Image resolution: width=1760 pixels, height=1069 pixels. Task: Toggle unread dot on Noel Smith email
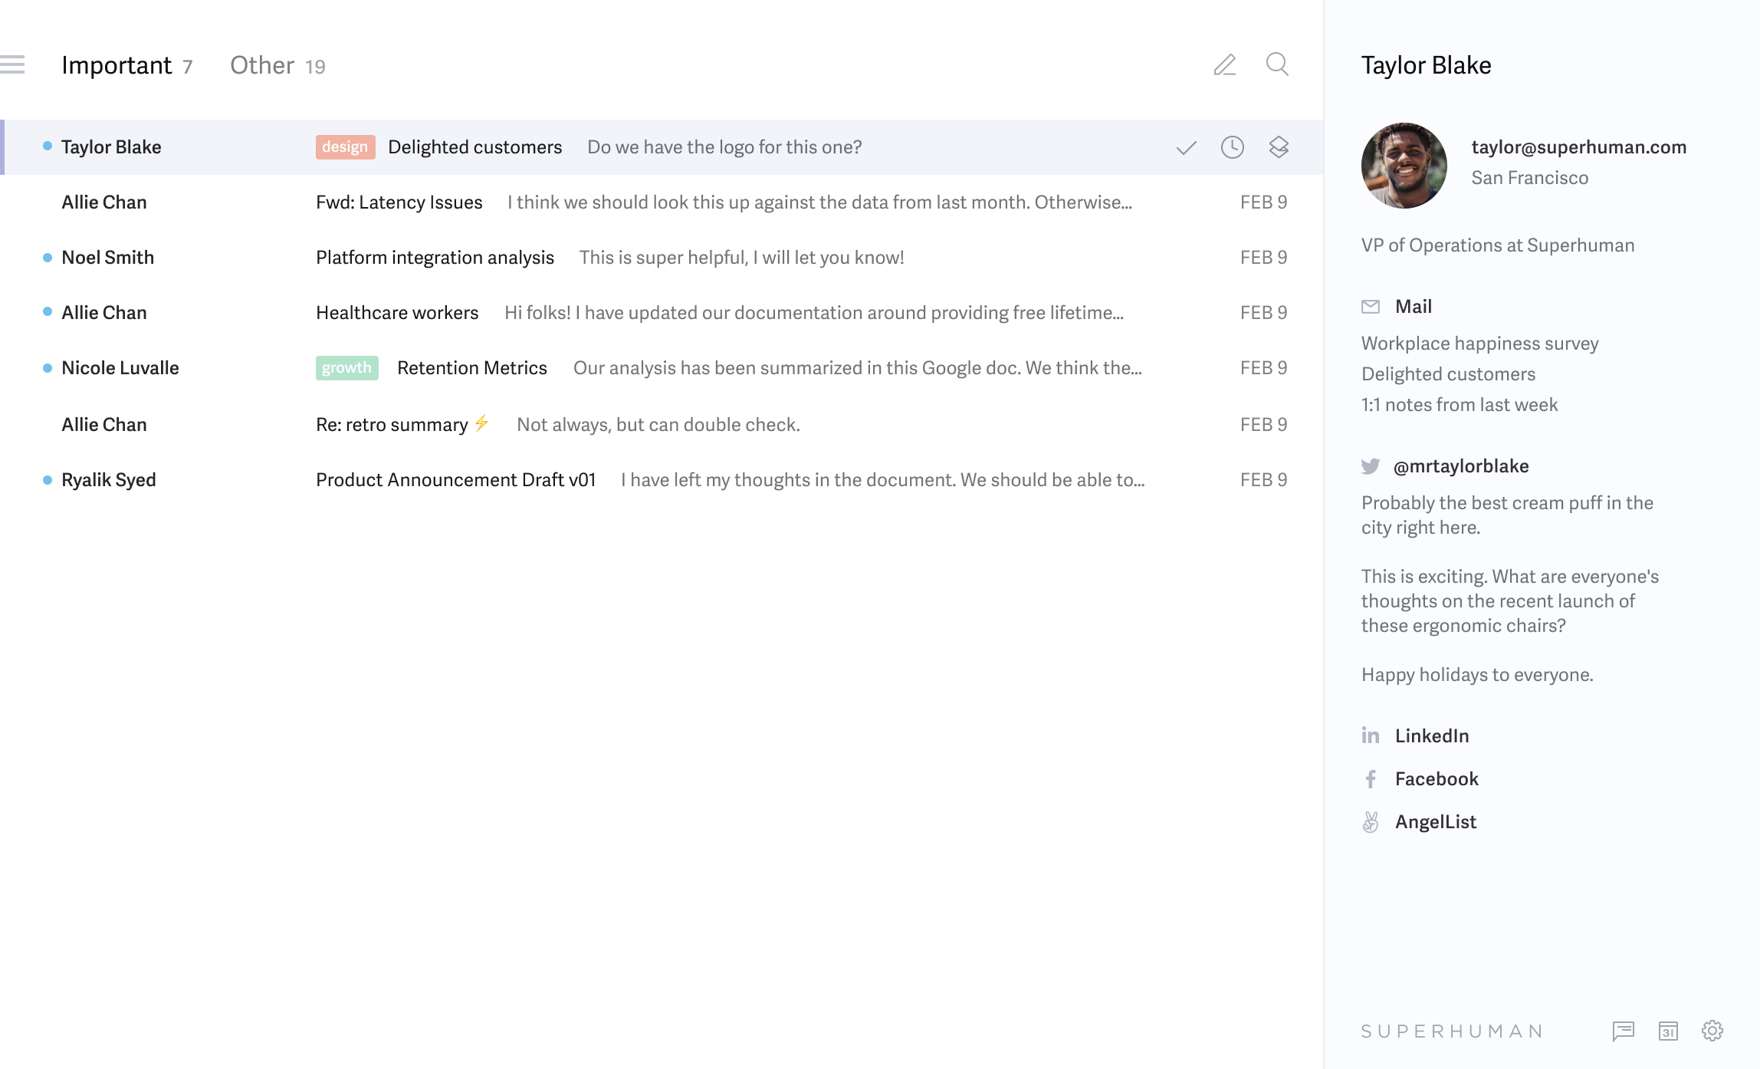[47, 257]
